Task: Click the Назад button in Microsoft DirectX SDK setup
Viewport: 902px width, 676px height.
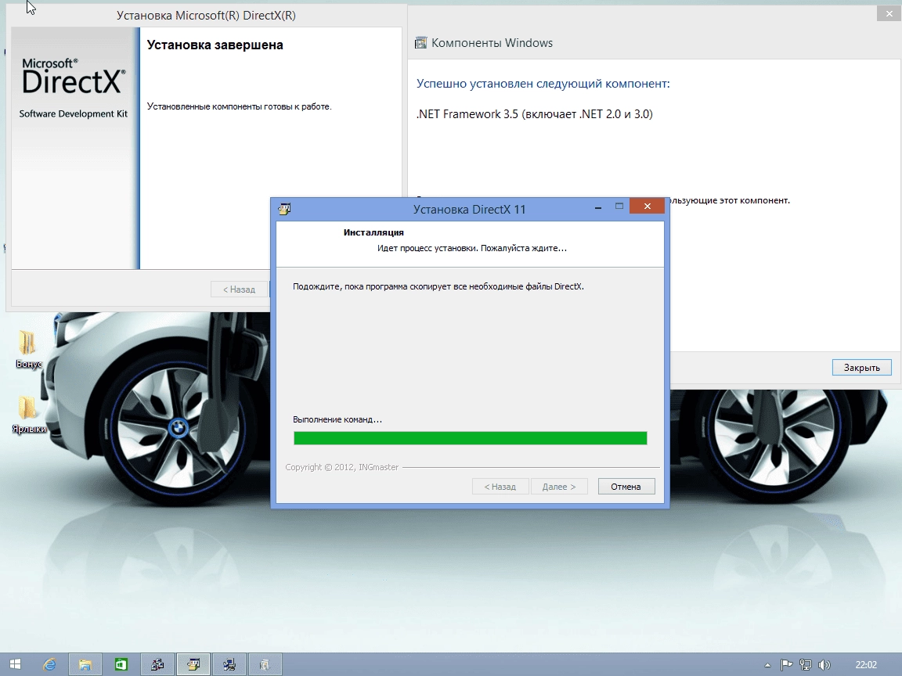Action: [x=240, y=289]
